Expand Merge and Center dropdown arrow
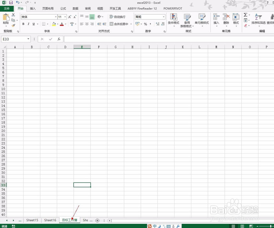This screenshot has height=228, width=274. [x=131, y=24]
